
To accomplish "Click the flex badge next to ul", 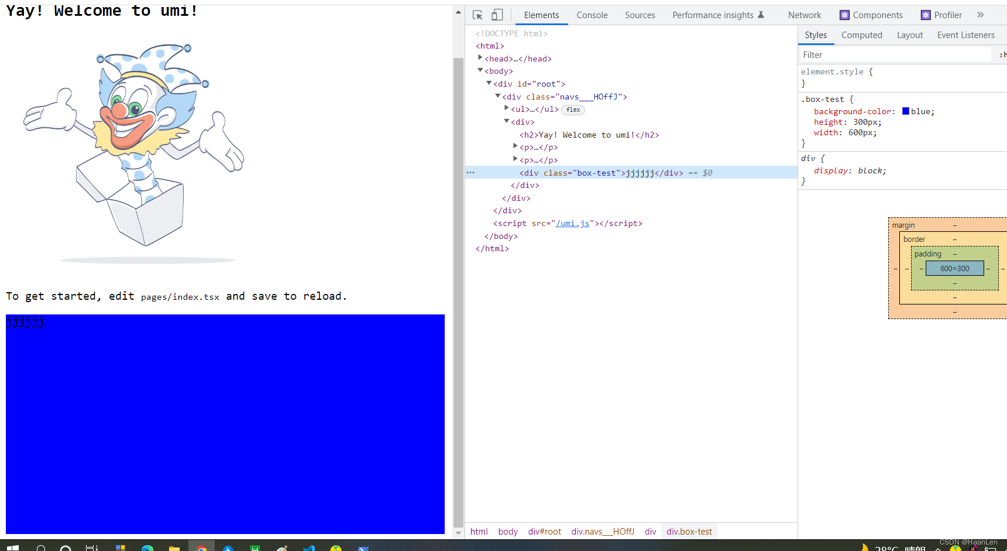I will pos(573,109).
